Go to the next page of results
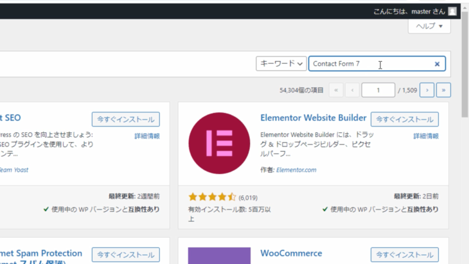The height and width of the screenshot is (264, 469). click(x=427, y=90)
